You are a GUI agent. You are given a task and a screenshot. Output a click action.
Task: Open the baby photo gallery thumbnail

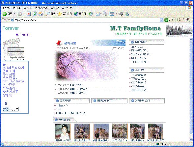click(63, 131)
